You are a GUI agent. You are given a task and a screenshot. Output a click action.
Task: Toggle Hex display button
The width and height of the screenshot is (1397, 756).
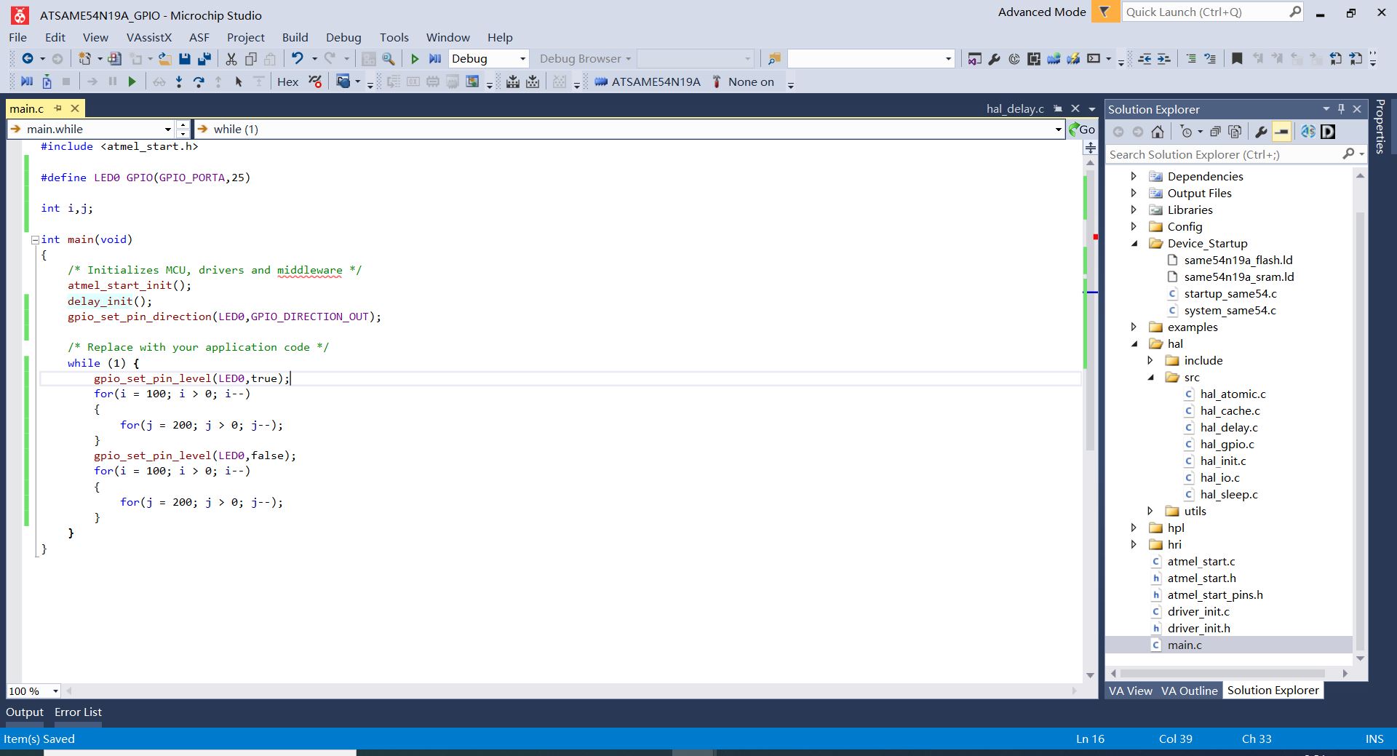(x=287, y=81)
